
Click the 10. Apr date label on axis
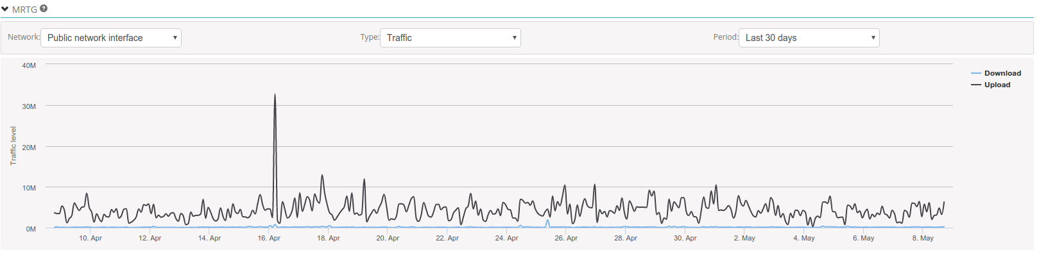click(x=90, y=238)
